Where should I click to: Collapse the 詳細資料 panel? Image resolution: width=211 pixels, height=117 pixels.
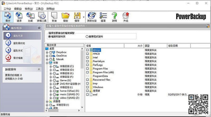(x=39, y=69)
